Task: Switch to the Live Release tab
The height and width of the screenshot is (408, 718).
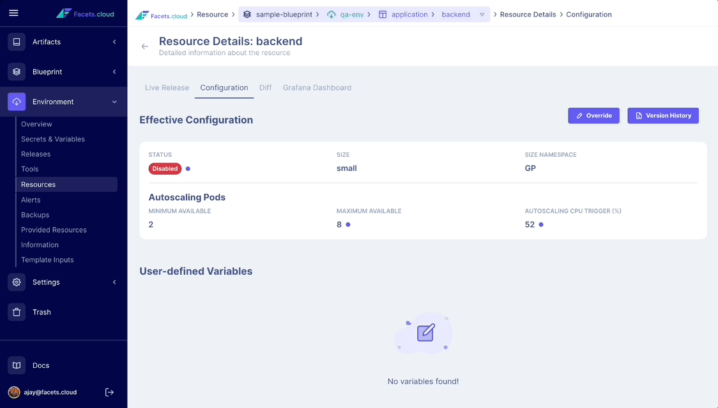Action: click(167, 87)
